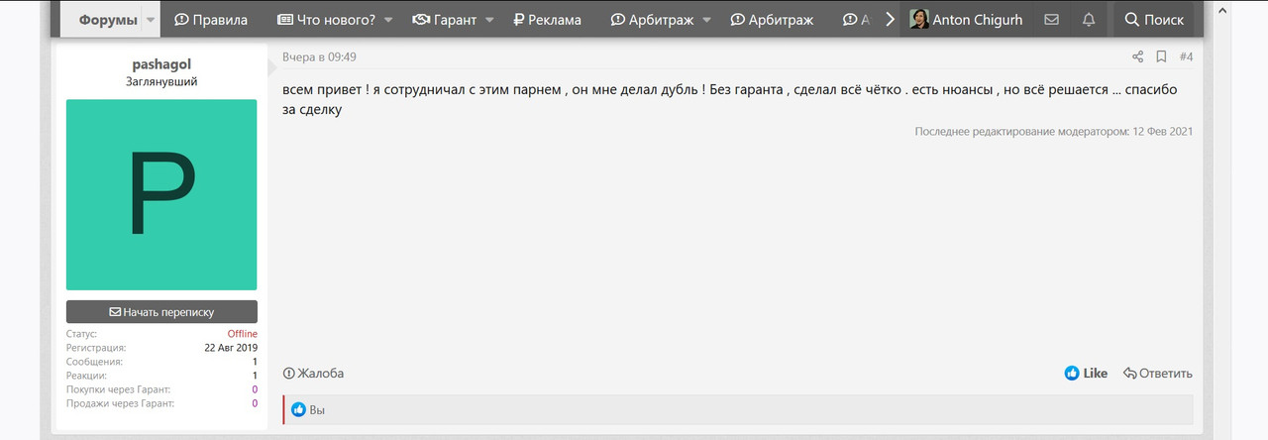
Task: Click the page scrollbar up arrow
Action: tap(1222, 10)
